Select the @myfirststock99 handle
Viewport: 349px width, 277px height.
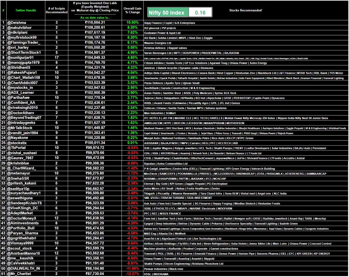(x=26, y=38)
